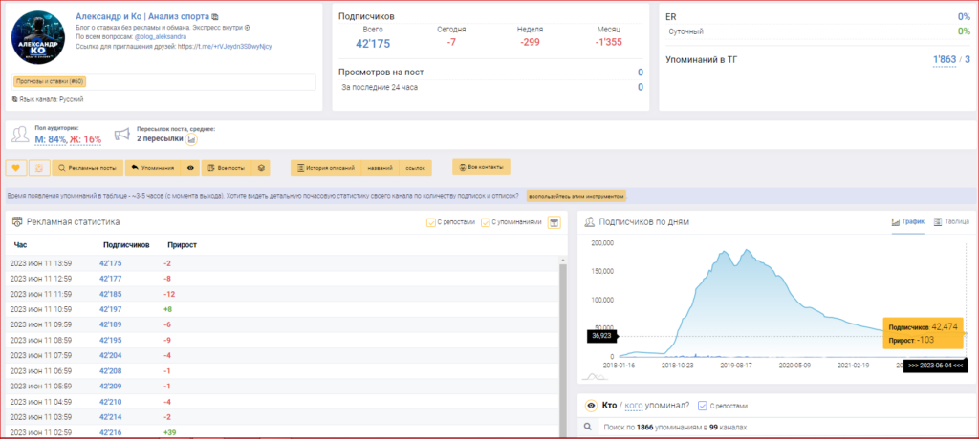Click the heart favorite icon button
The image size is (979, 439).
coord(15,168)
